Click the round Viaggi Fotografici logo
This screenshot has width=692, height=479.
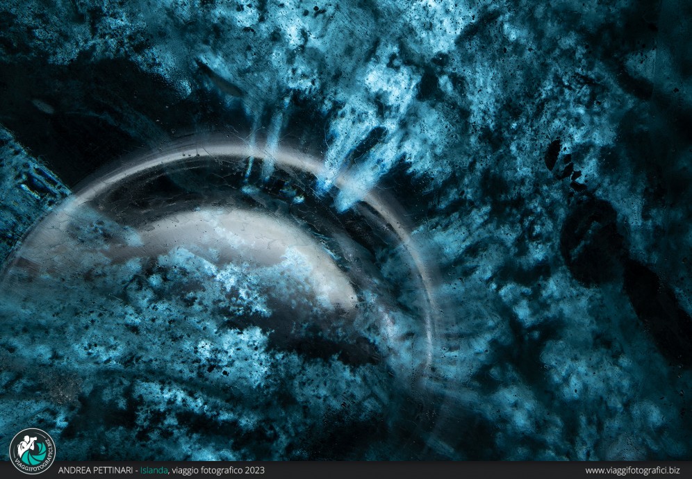(x=33, y=451)
